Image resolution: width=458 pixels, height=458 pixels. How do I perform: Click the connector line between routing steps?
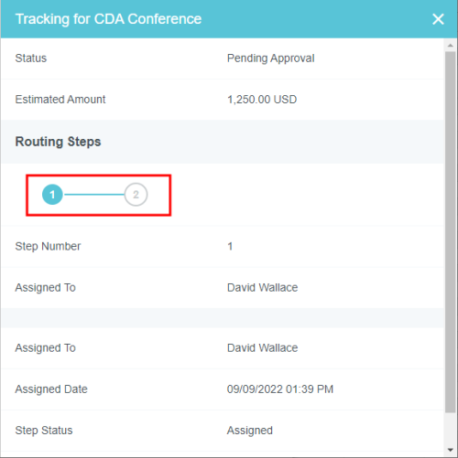click(x=93, y=195)
